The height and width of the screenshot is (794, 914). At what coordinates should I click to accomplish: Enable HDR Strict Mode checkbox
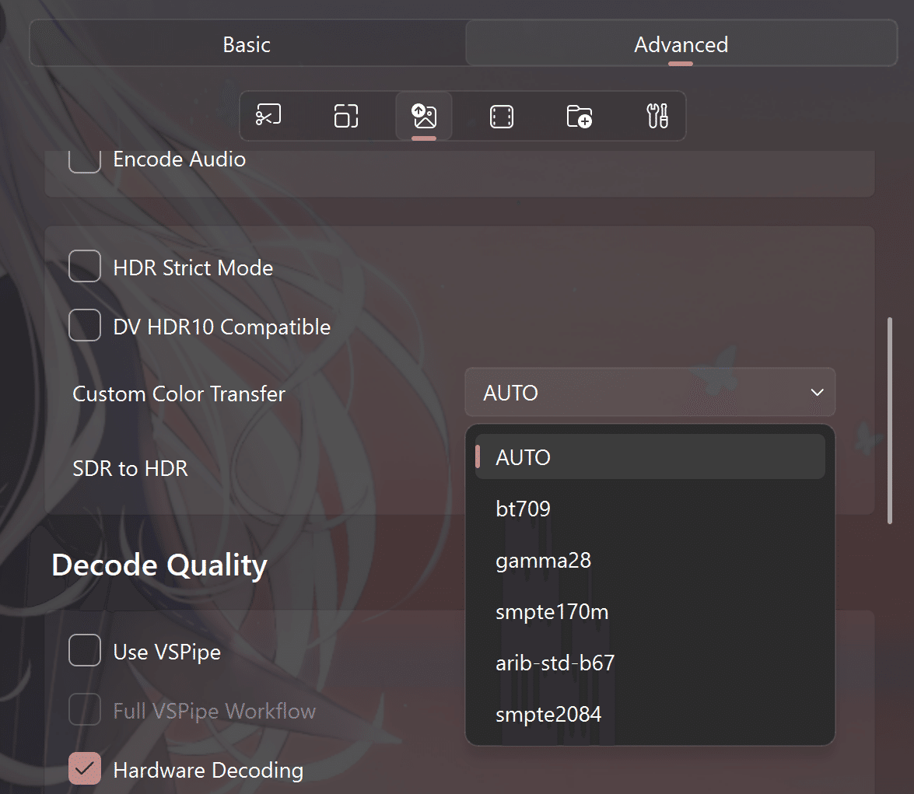[x=85, y=267]
